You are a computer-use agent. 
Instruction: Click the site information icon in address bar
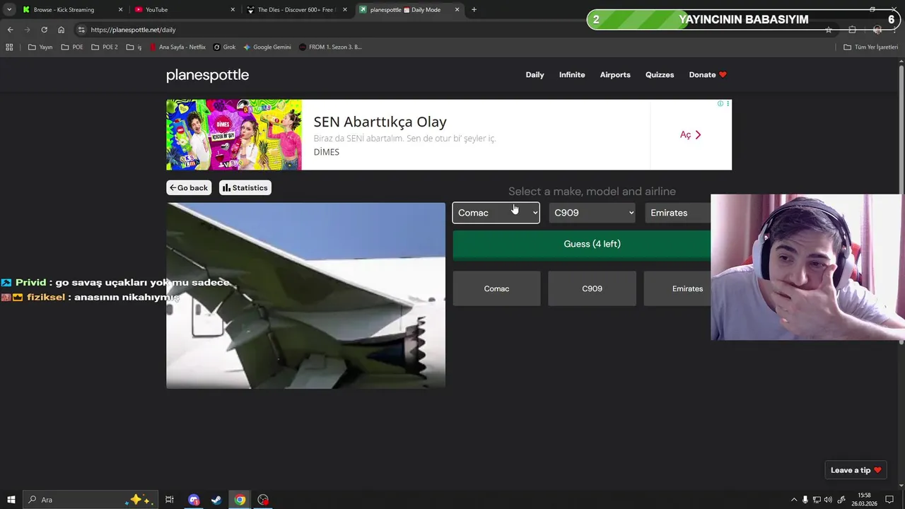[81, 30]
